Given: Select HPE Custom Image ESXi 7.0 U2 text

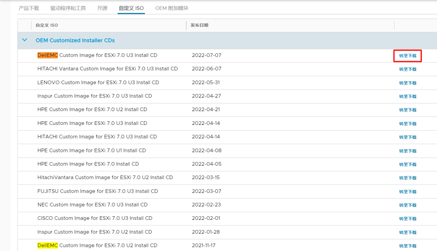Looking at the screenshot, I should click(92, 110).
